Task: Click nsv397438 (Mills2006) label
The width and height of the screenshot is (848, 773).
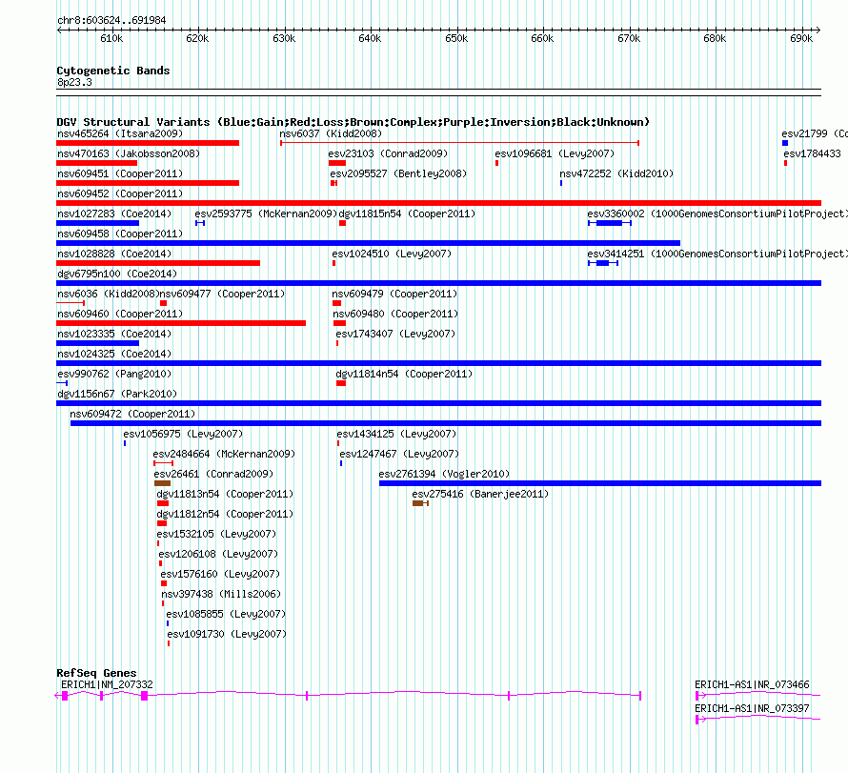Action: click(221, 594)
